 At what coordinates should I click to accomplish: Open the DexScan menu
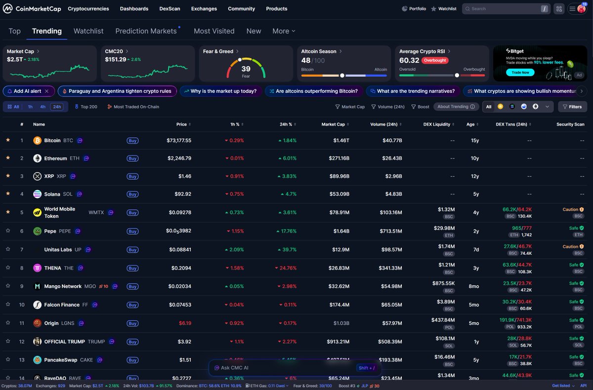coord(169,8)
